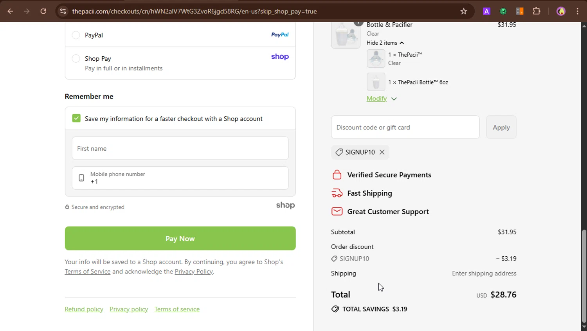Open the green circular extension icon
Viewport: 587px width, 331px height.
tap(503, 11)
